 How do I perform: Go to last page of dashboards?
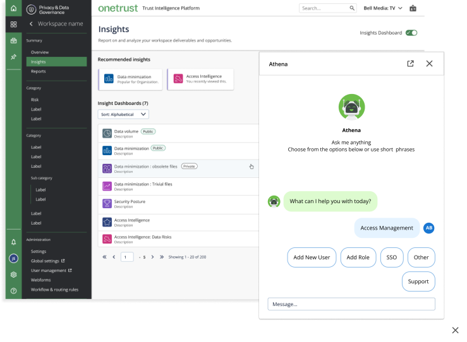point(162,257)
